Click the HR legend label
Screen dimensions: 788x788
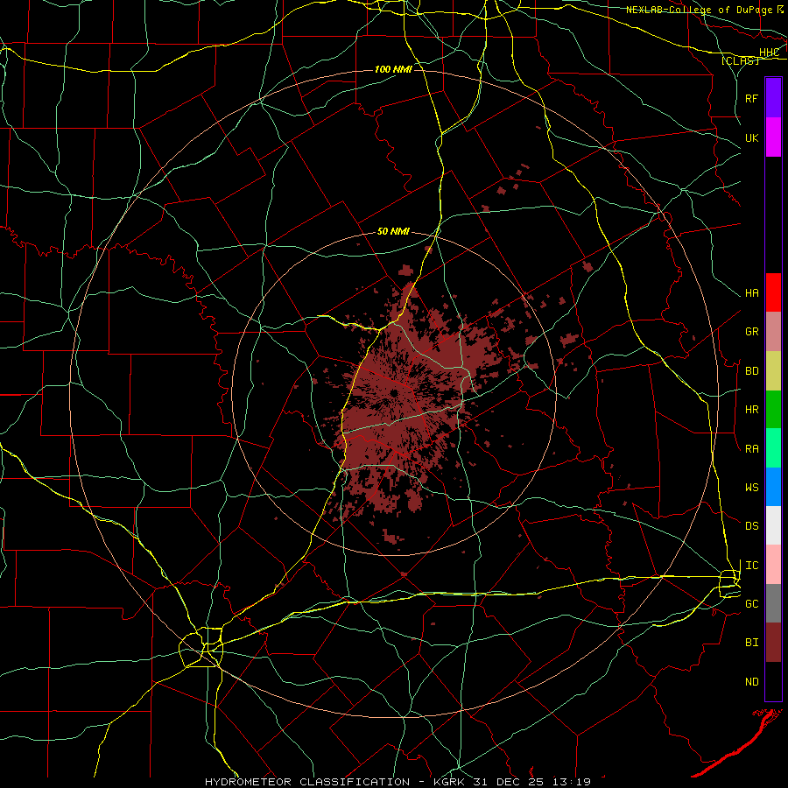pos(751,410)
